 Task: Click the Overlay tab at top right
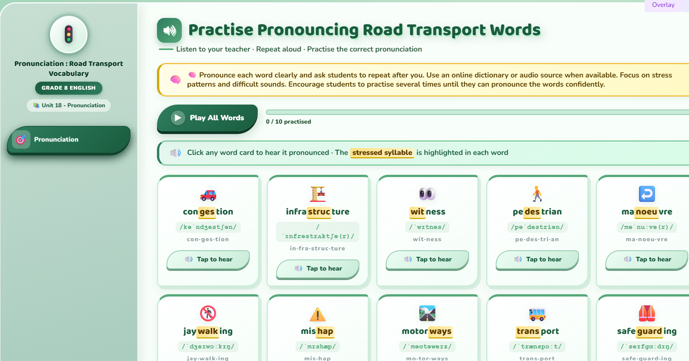tap(663, 5)
